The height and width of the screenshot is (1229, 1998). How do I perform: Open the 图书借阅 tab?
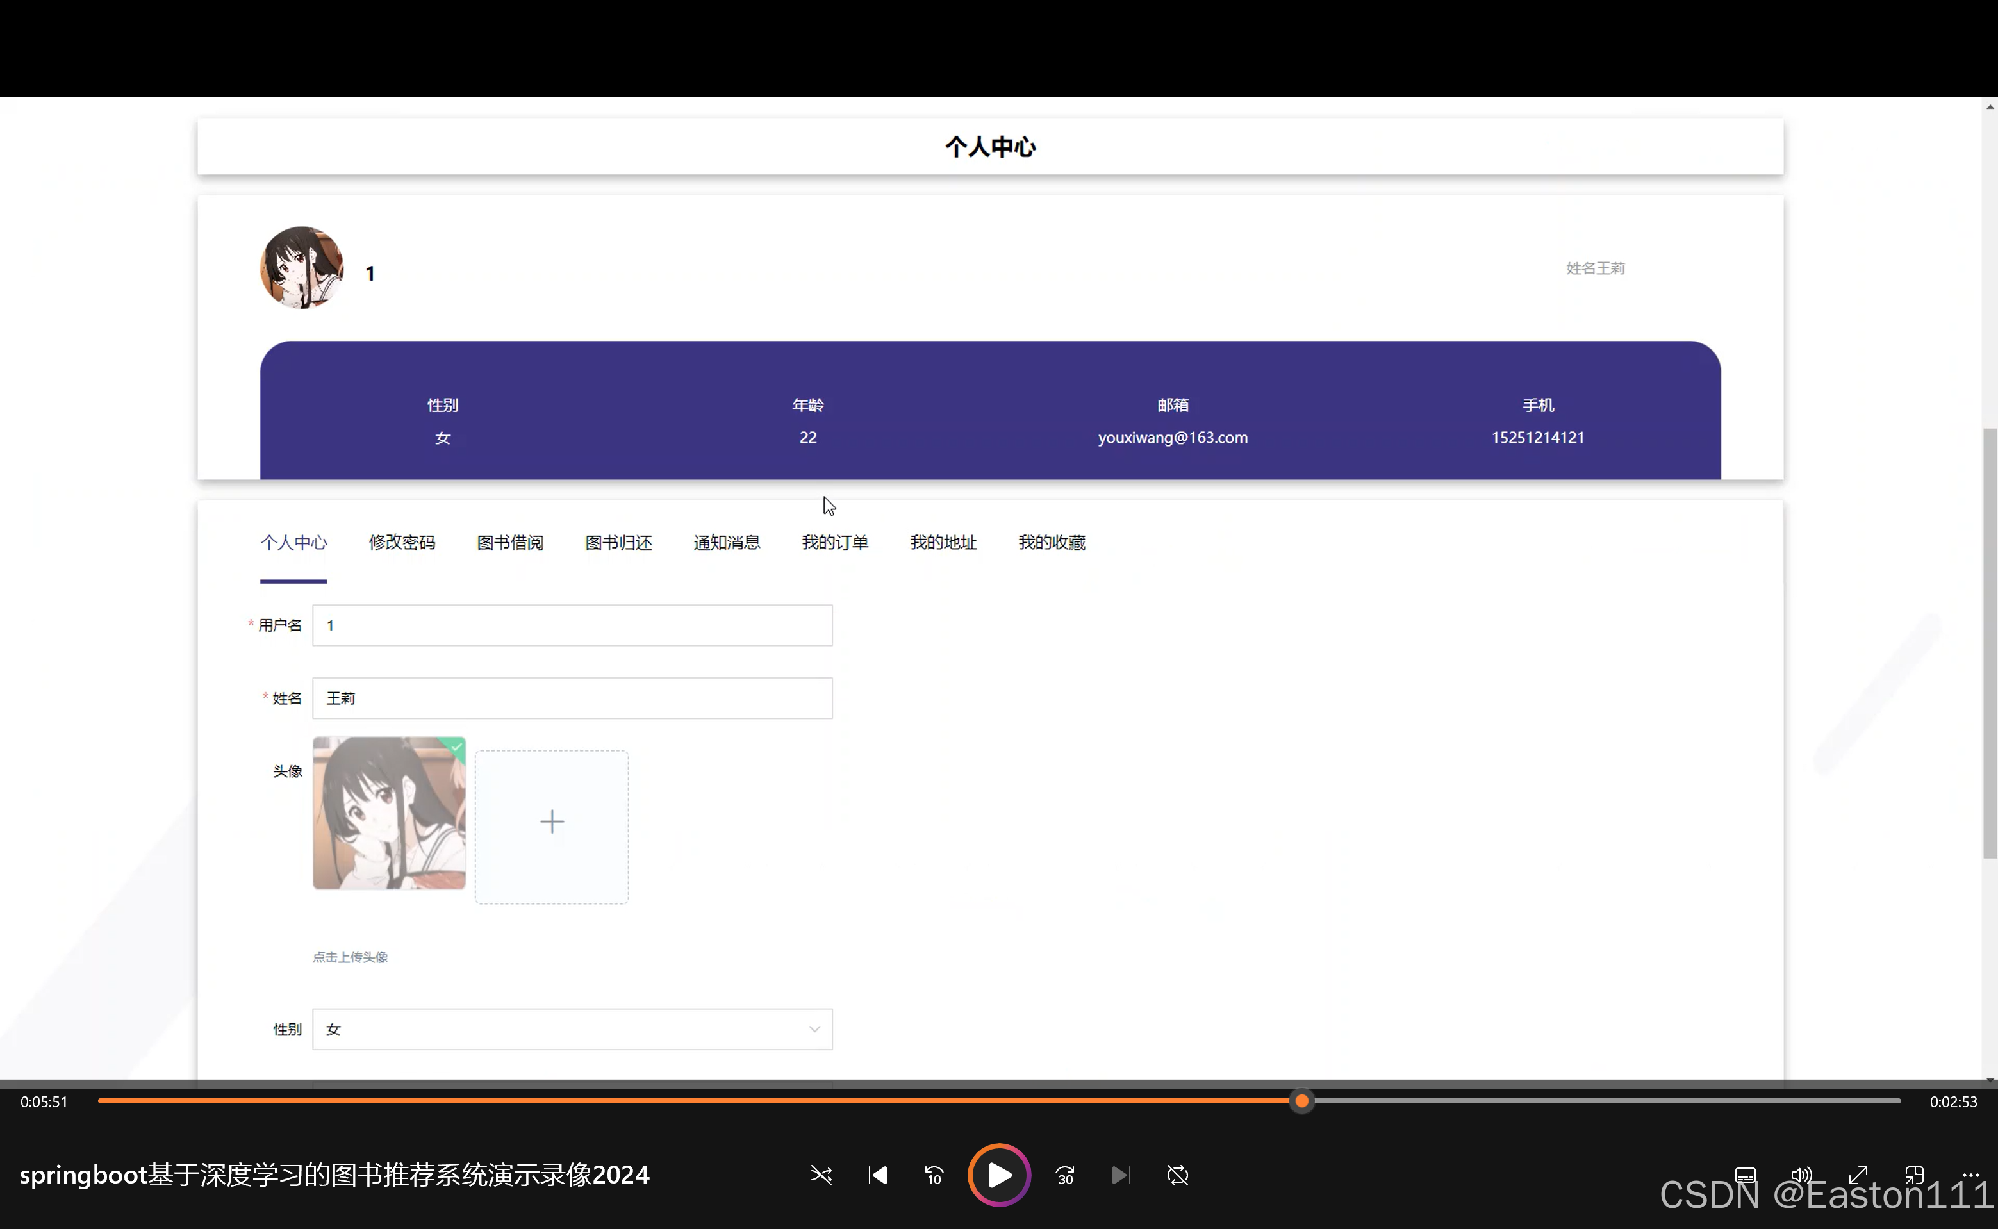509,542
